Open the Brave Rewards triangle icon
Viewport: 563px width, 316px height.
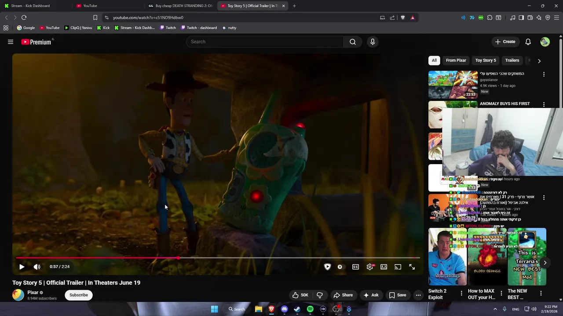(x=413, y=18)
